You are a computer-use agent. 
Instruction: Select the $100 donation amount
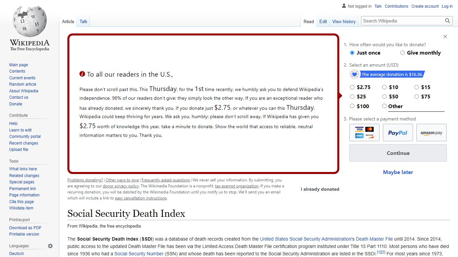click(352, 106)
